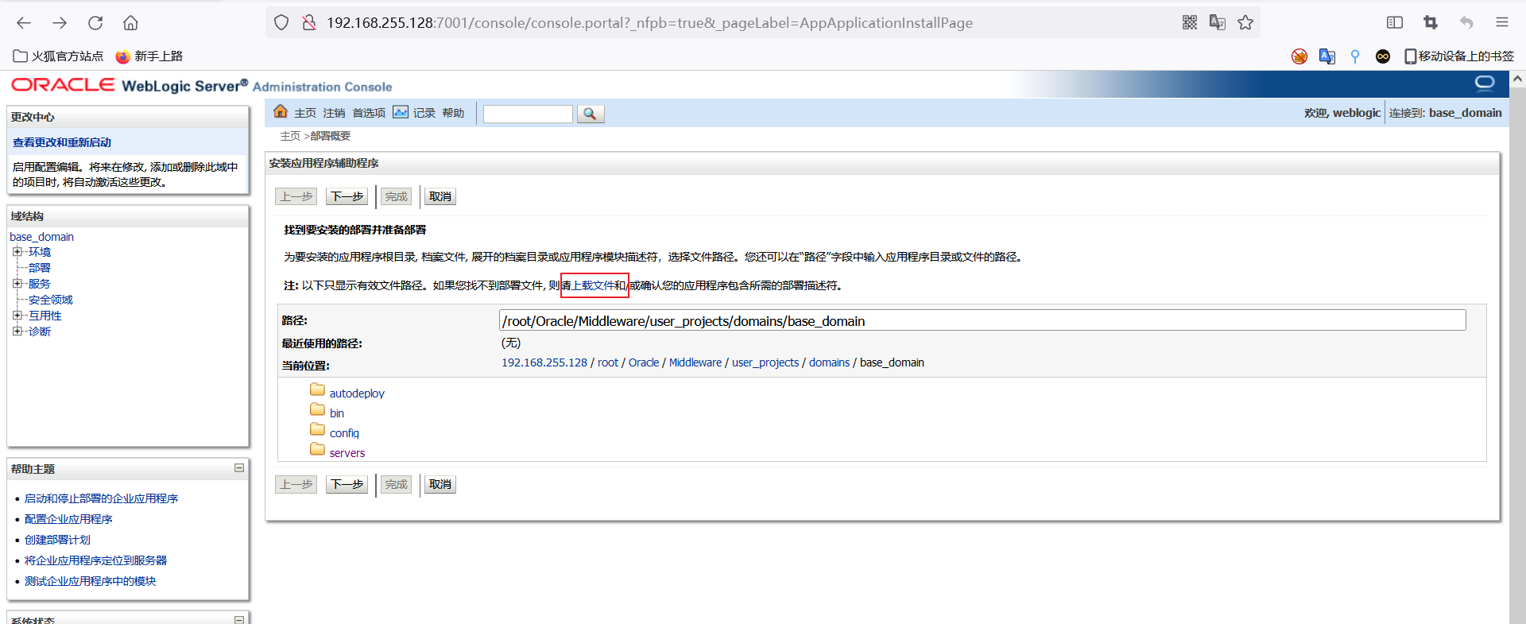Expand the 诊断 tree node

17,331
